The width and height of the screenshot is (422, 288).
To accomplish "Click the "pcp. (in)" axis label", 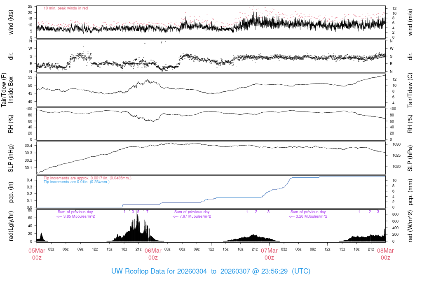I will pyautogui.click(x=11, y=192).
